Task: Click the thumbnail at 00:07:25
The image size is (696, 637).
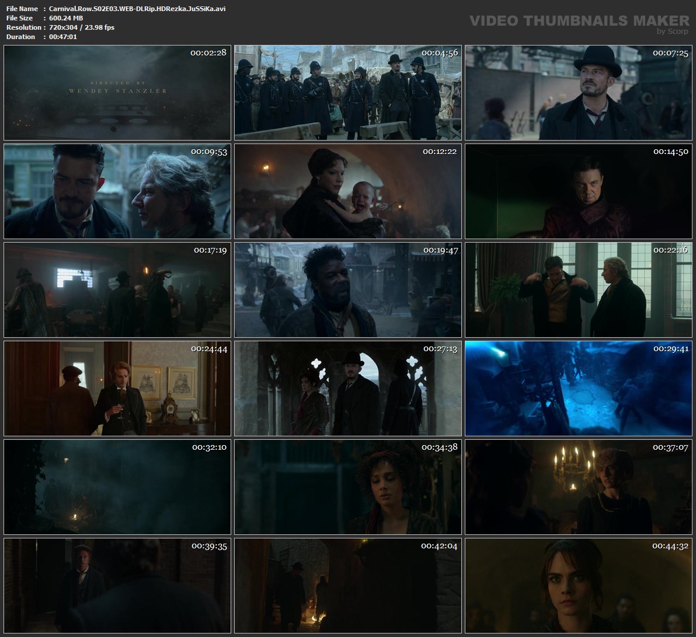Action: click(x=579, y=93)
